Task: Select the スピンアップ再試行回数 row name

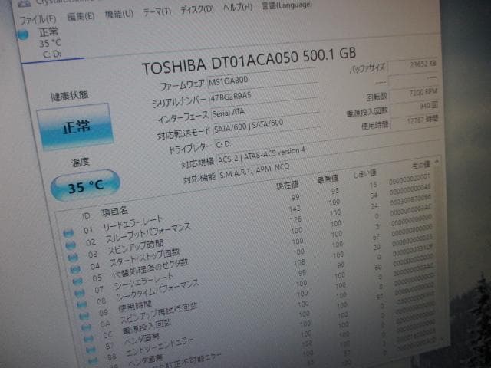Action: [159, 313]
